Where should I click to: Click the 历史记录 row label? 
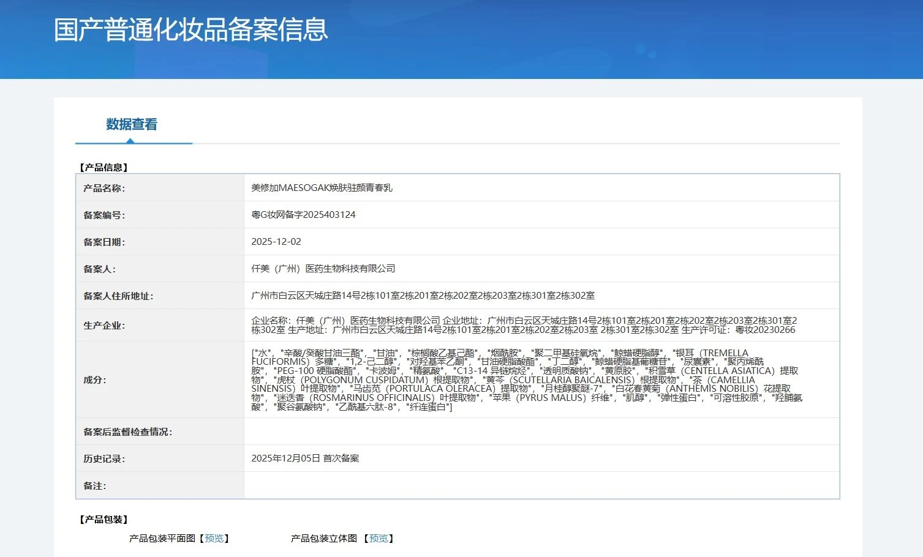(104, 458)
